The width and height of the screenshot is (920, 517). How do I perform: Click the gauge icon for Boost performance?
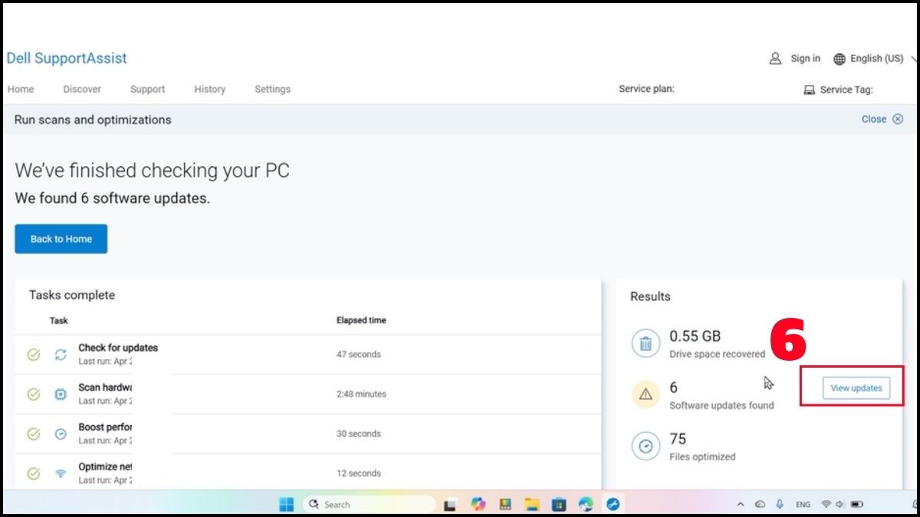(x=61, y=434)
